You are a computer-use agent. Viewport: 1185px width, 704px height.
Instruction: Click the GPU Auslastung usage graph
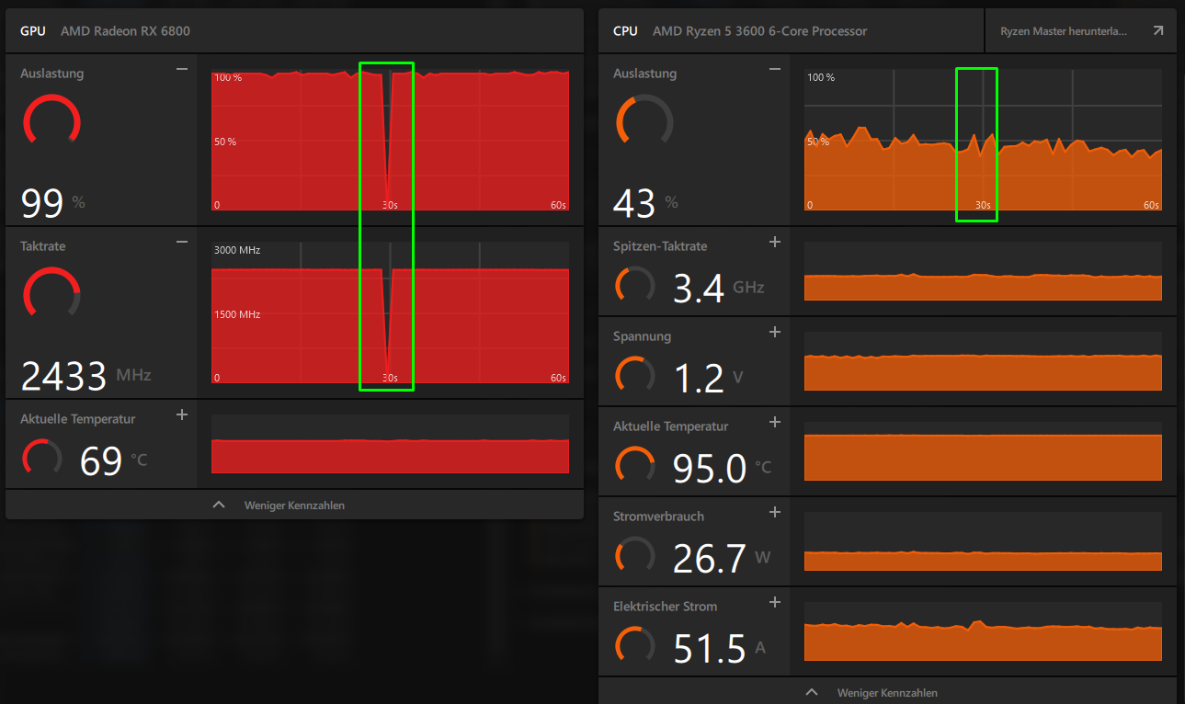(x=390, y=140)
